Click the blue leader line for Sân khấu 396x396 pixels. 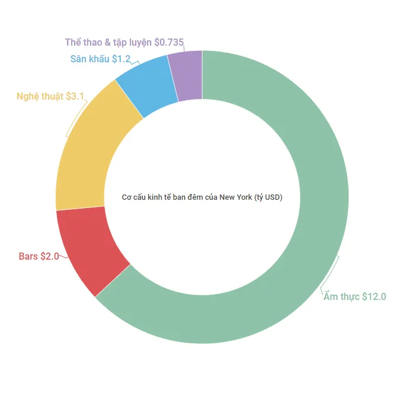tap(135, 61)
